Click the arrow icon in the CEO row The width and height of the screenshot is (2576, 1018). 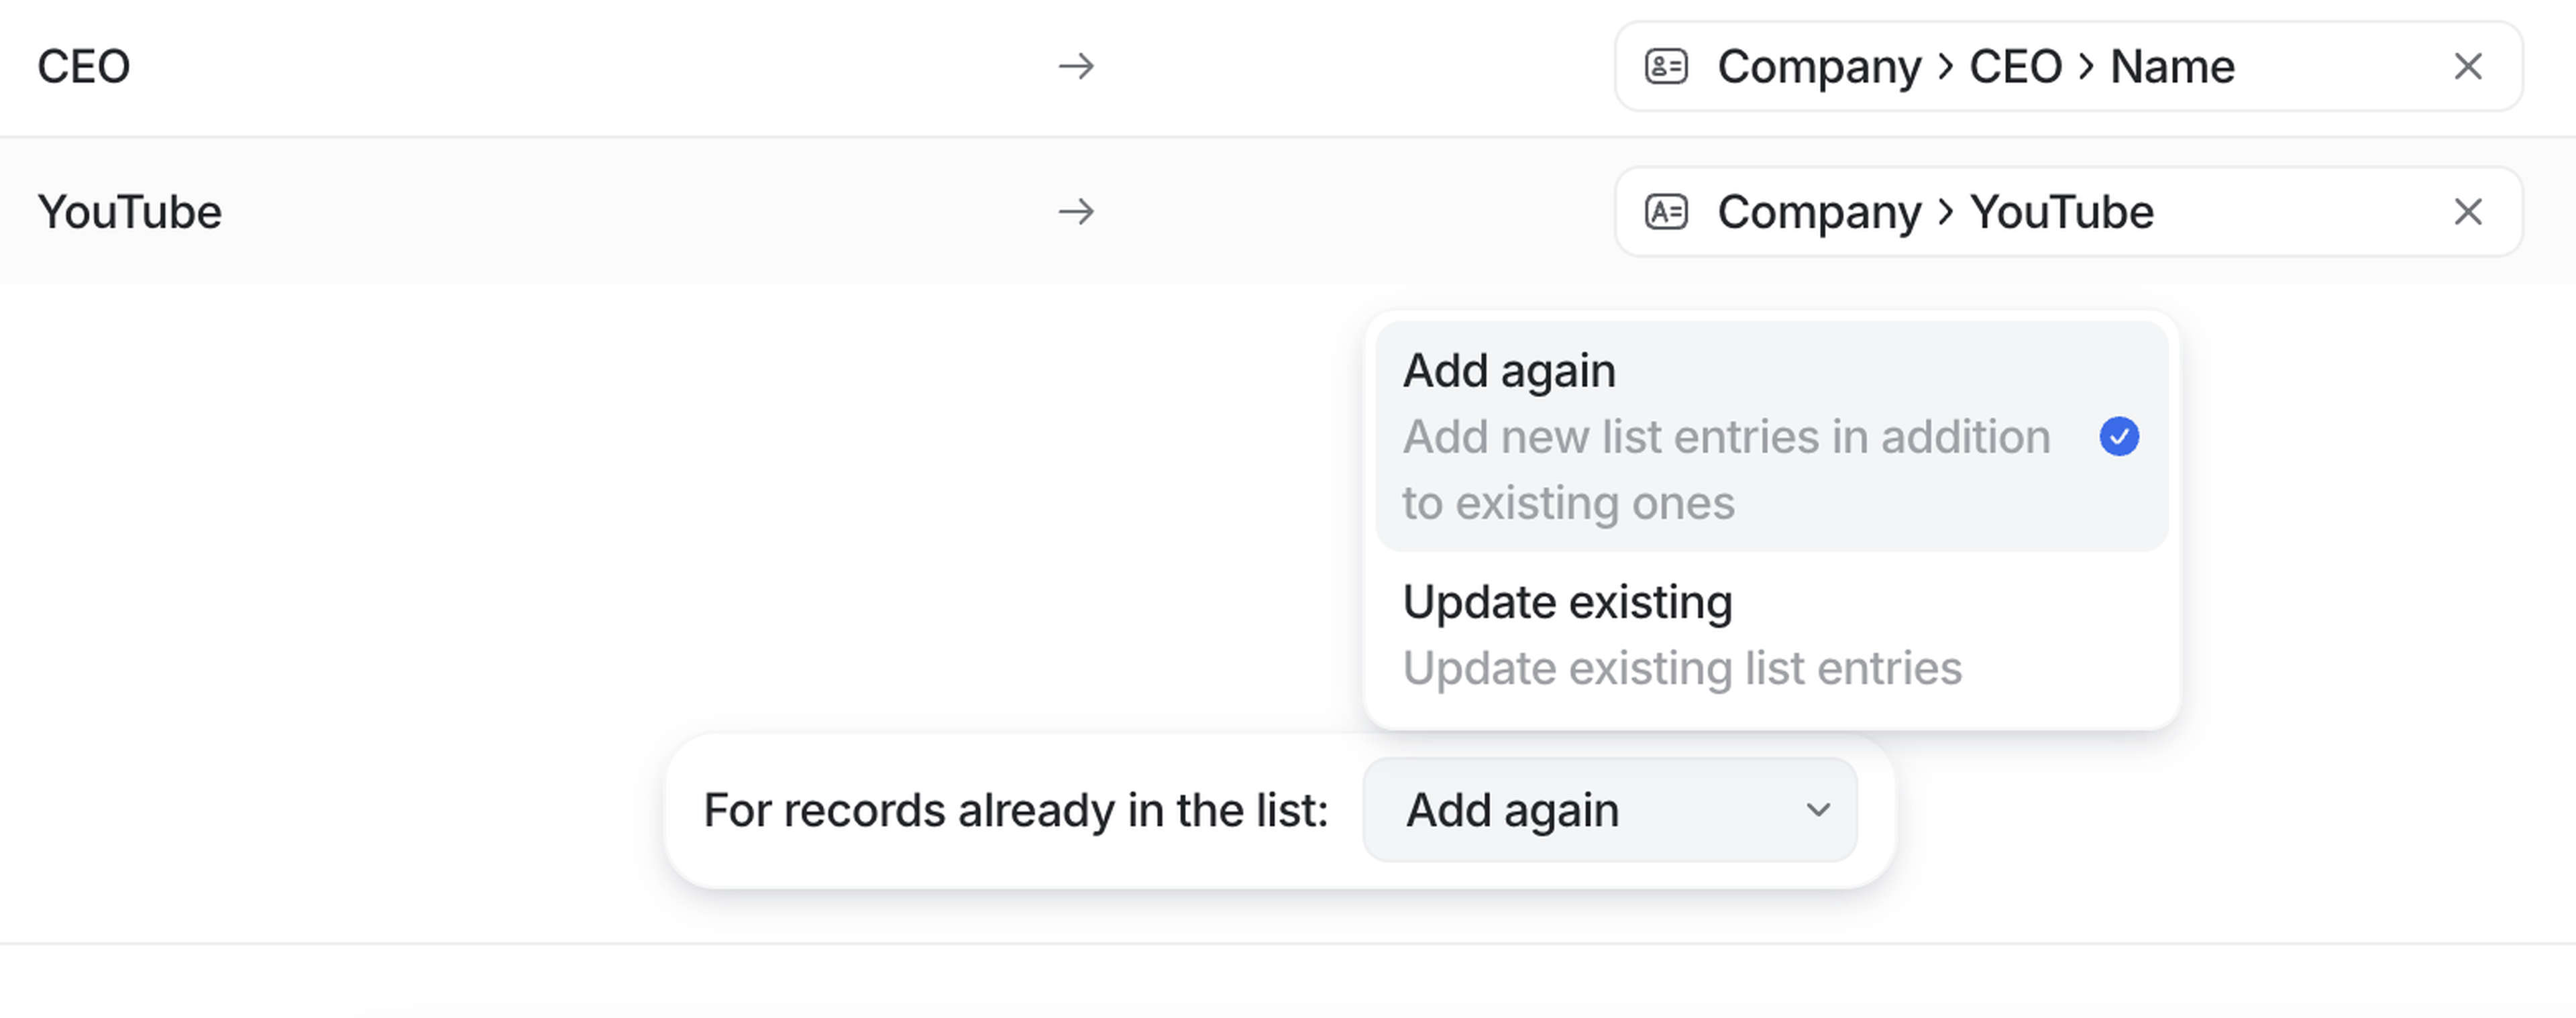(x=1076, y=67)
